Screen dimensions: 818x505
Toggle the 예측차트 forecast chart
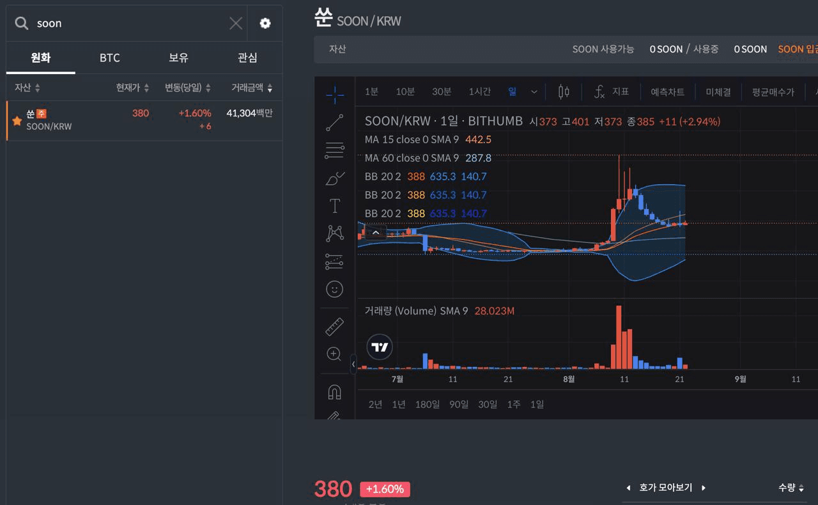[x=668, y=92]
